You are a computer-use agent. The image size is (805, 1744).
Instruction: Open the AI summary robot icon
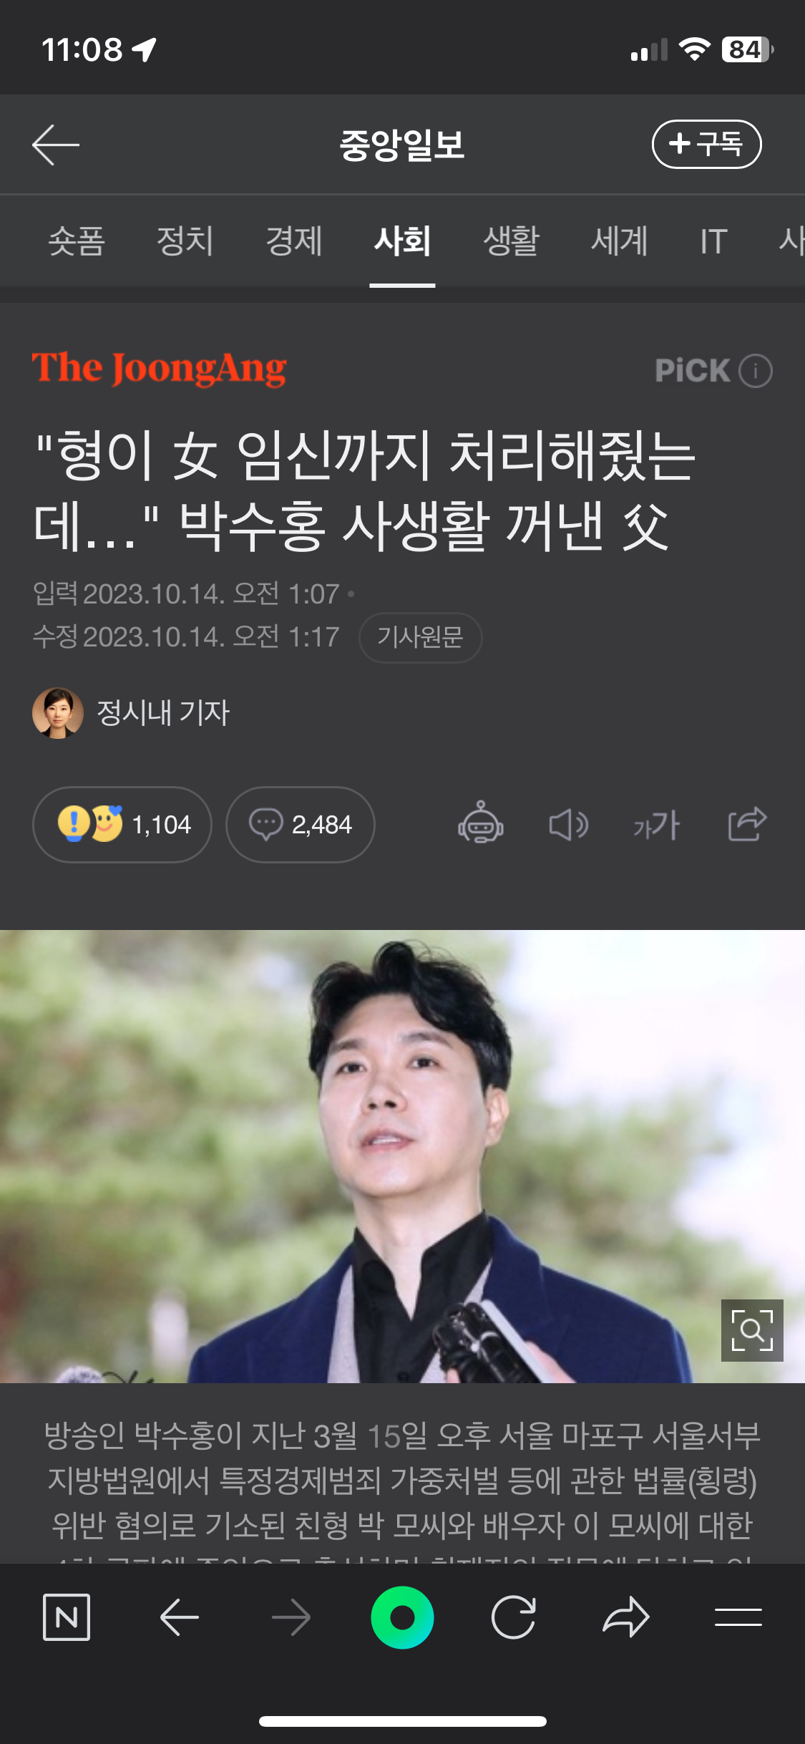(480, 823)
